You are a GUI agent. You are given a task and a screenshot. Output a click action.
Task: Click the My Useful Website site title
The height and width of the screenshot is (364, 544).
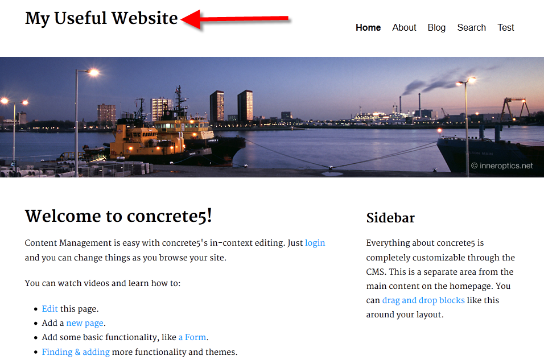click(101, 18)
